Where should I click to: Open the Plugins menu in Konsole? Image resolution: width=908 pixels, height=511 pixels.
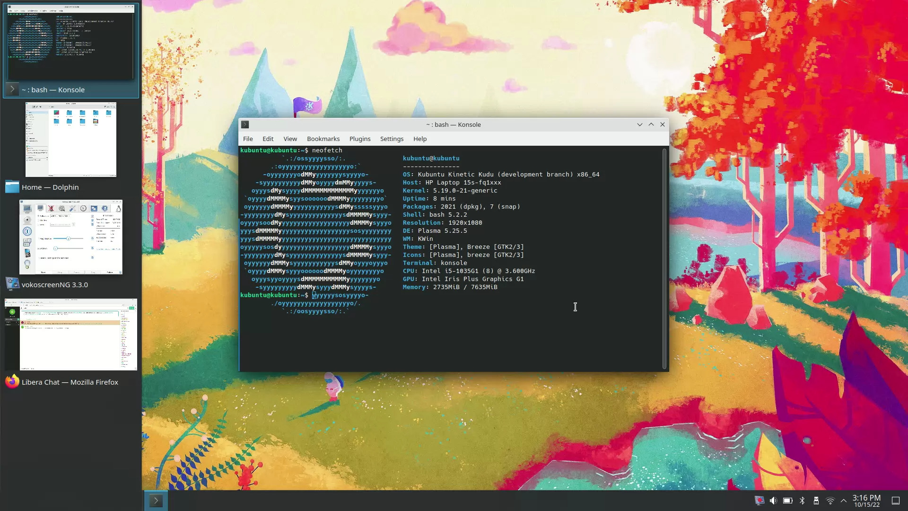[360, 139]
